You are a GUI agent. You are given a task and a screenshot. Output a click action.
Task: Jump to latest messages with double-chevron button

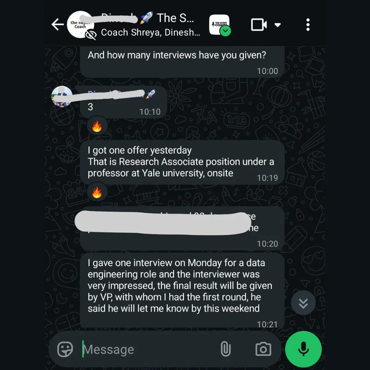click(303, 303)
